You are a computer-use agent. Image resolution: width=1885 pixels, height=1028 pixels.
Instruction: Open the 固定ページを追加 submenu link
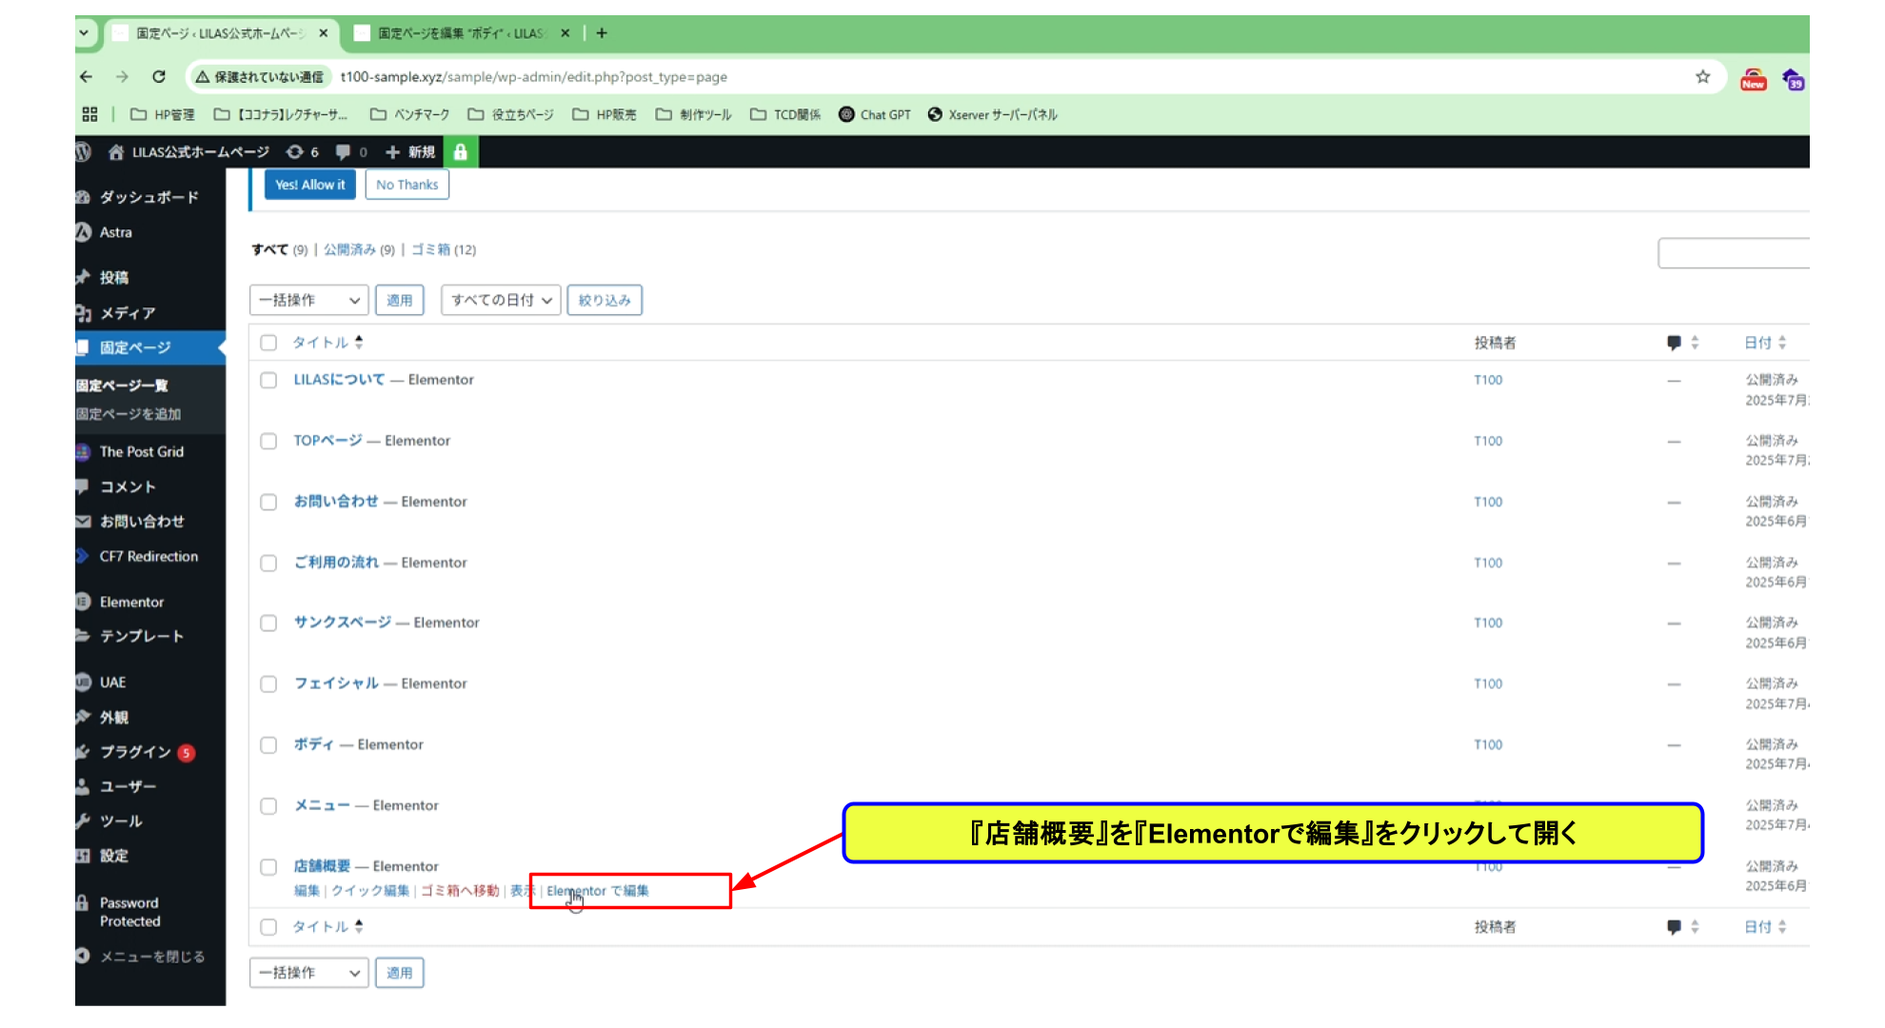point(129,414)
